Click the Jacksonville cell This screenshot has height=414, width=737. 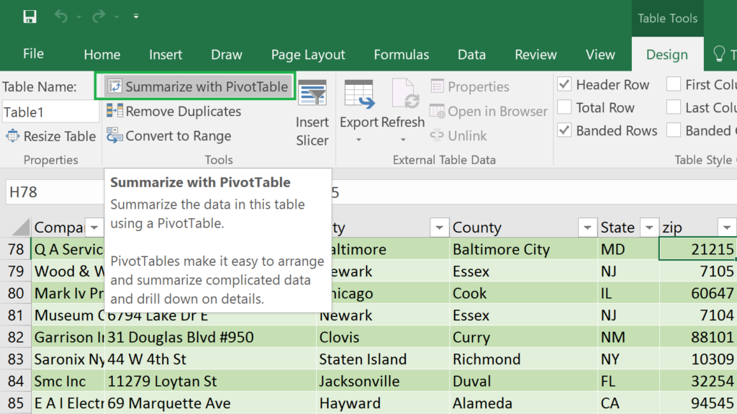(383, 381)
